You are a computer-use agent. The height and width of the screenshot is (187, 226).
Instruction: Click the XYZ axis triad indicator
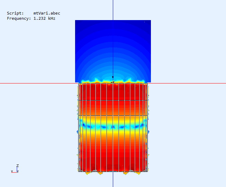click(16, 169)
